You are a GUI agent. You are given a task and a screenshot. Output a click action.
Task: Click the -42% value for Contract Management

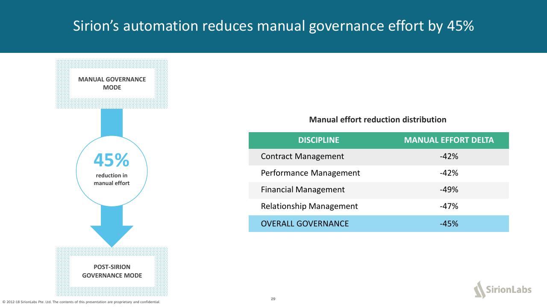[x=449, y=156]
